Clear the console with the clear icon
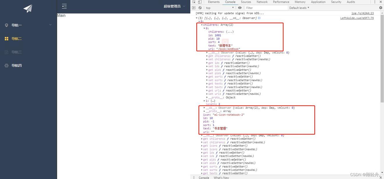 click(x=200, y=8)
